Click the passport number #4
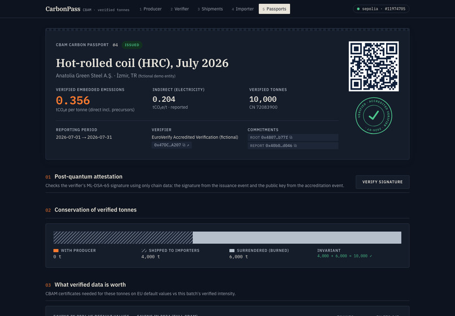 coord(115,45)
